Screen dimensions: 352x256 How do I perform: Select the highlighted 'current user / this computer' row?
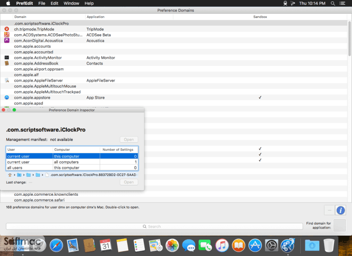pos(72,156)
